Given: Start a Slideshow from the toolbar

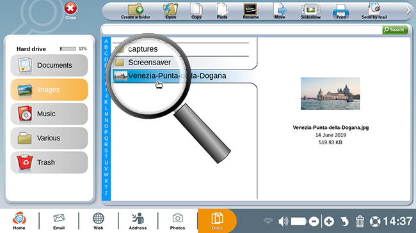Looking at the screenshot, I should (x=310, y=11).
